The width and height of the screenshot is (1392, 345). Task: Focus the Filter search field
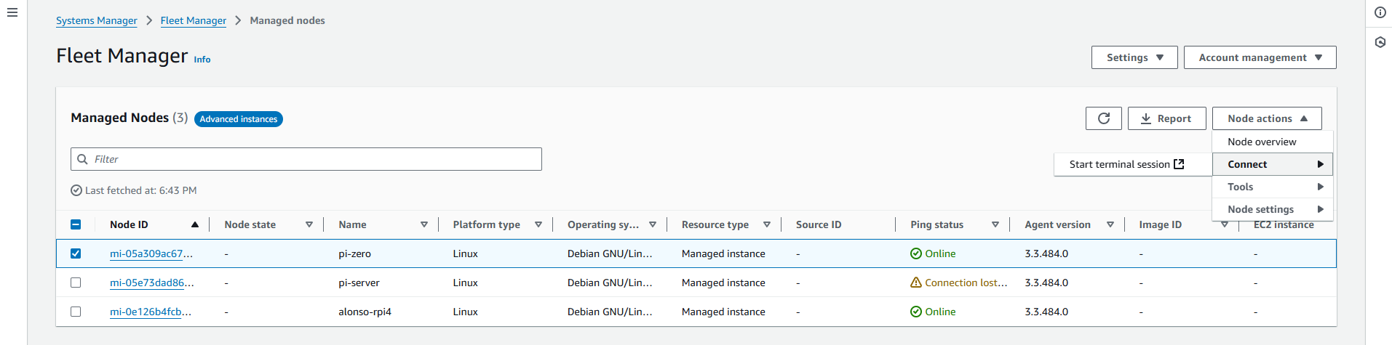[x=306, y=159]
